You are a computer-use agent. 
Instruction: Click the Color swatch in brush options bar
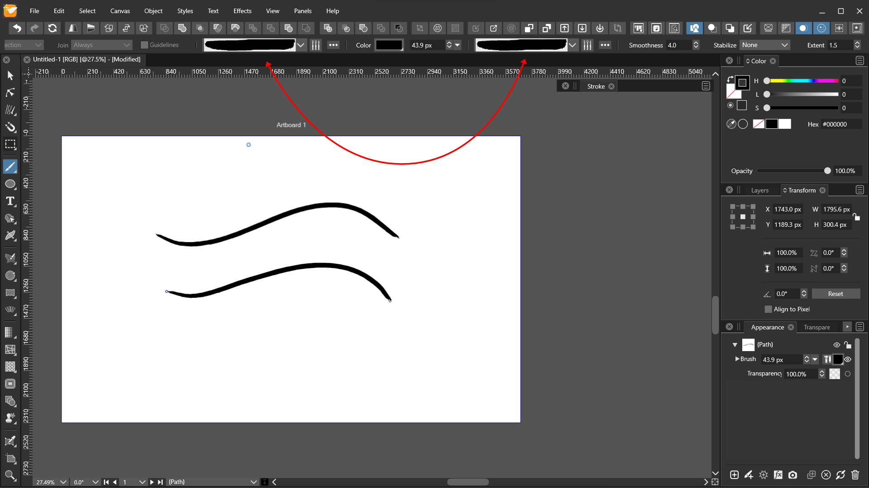(389, 45)
